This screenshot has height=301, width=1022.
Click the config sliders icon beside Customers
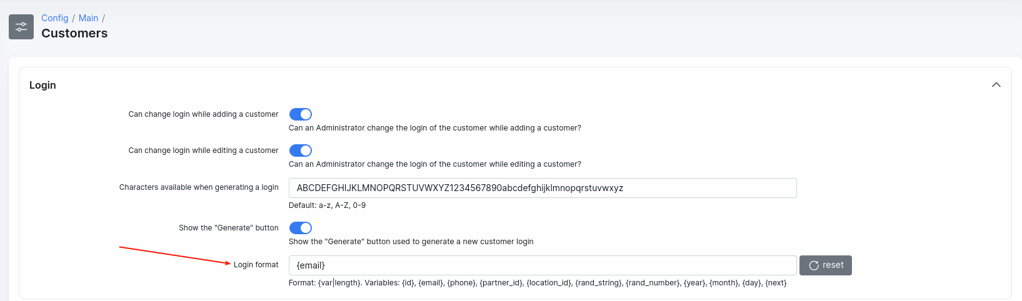pos(21,27)
